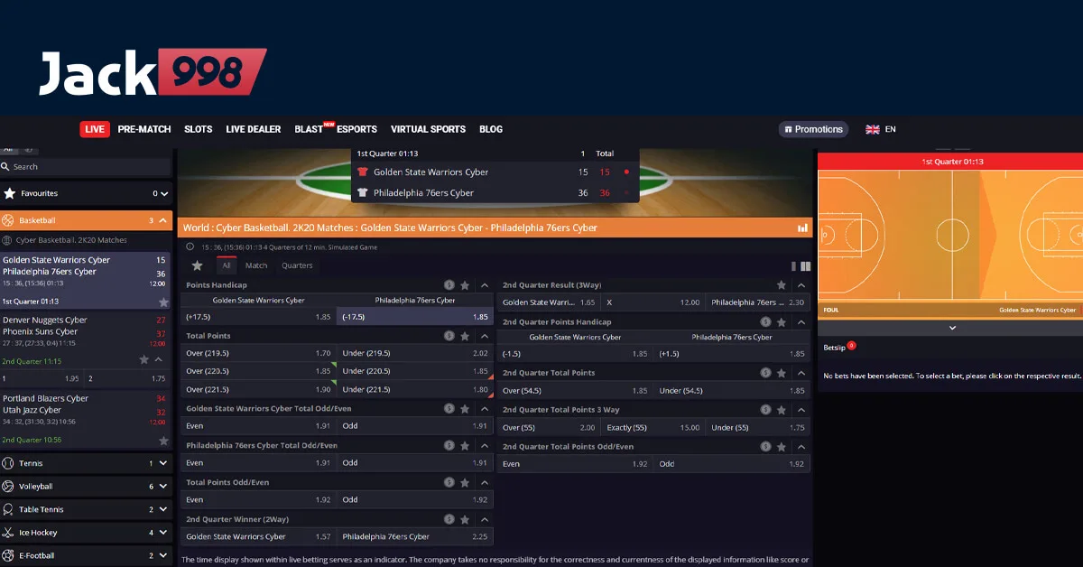This screenshot has height=567, width=1083.
Task: Expand the Tennis sidebar section
Action: pos(162,463)
